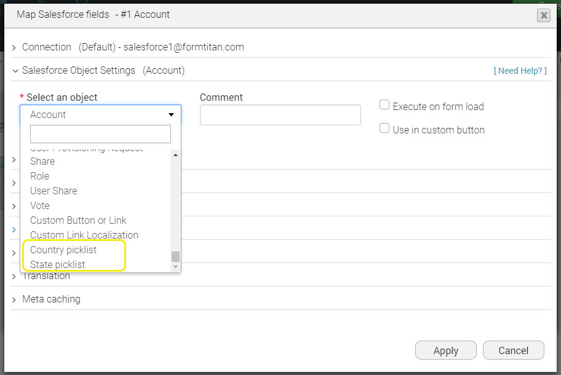Expand the Translation section
Viewport: 561px width, 375px height.
click(14, 277)
